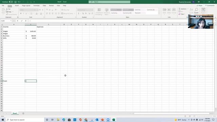Toggle Bold formatting

[x=21, y=14]
